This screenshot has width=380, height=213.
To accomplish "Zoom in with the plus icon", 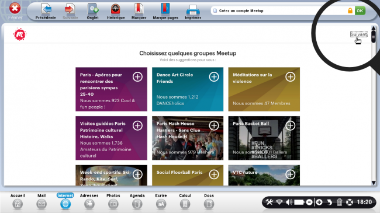I will click(x=319, y=202).
